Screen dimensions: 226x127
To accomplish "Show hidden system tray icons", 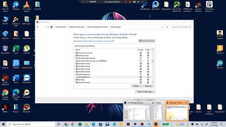I will [x=188, y=124].
